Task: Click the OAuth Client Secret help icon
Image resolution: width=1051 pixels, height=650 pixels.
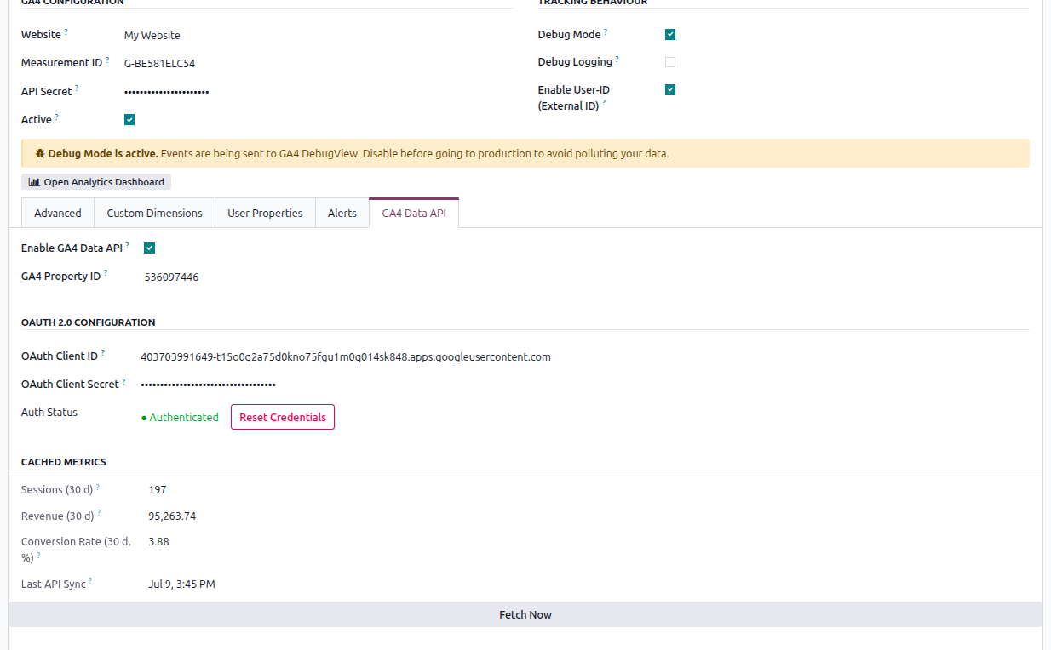Action: pyautogui.click(x=123, y=381)
